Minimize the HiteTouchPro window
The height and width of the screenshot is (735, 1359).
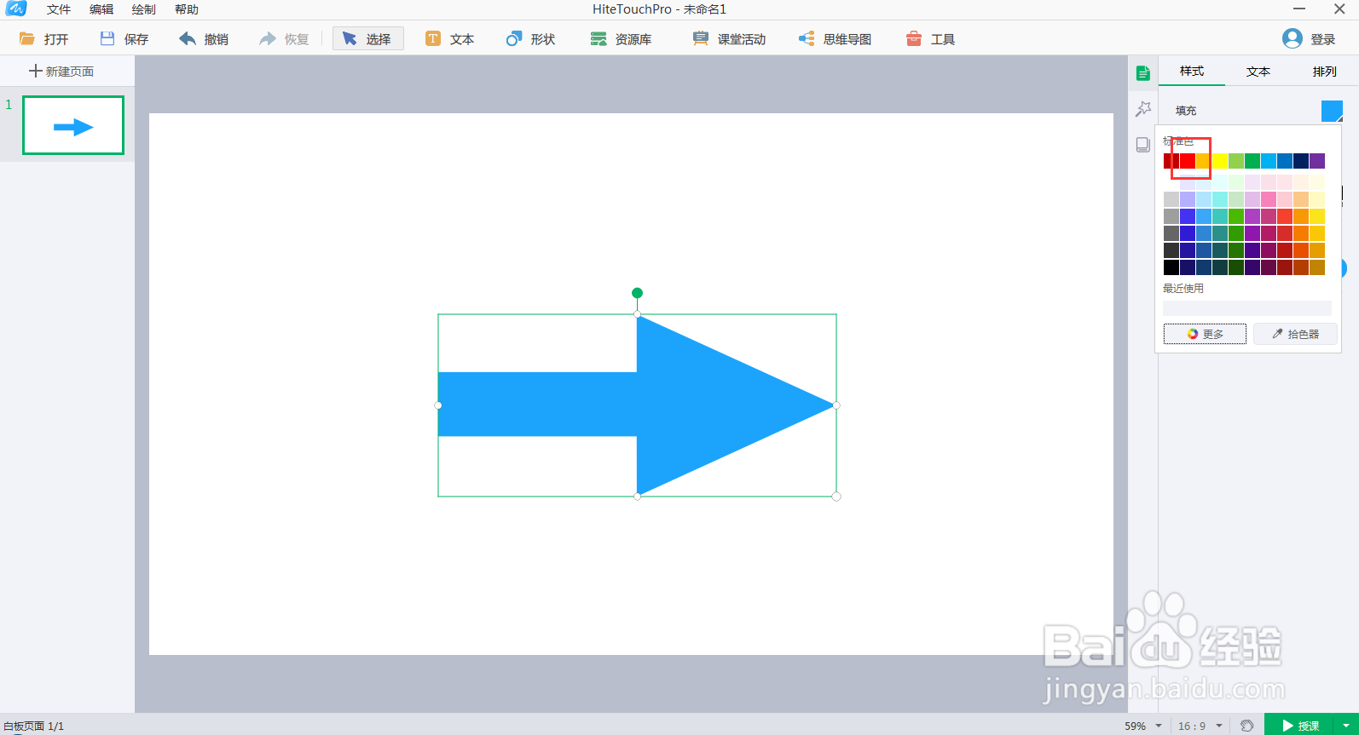point(1299,9)
